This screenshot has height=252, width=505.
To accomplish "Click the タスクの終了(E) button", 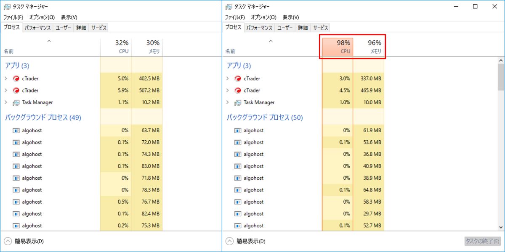I will (x=482, y=241).
